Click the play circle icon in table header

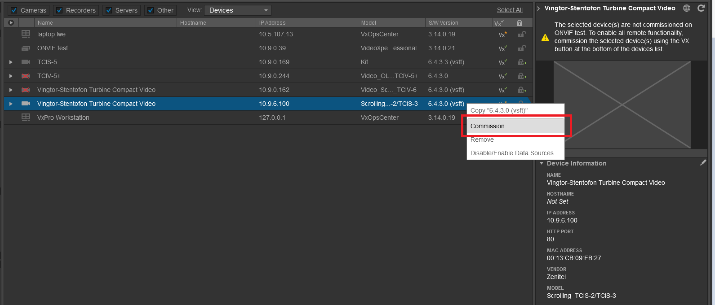(11, 22)
